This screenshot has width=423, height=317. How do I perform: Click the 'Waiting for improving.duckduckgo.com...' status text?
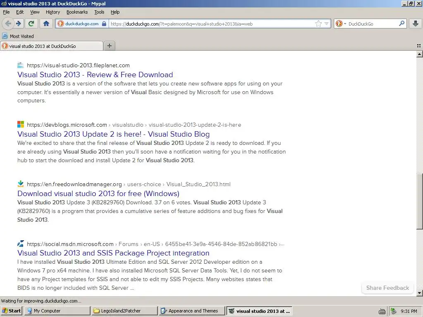point(41,301)
